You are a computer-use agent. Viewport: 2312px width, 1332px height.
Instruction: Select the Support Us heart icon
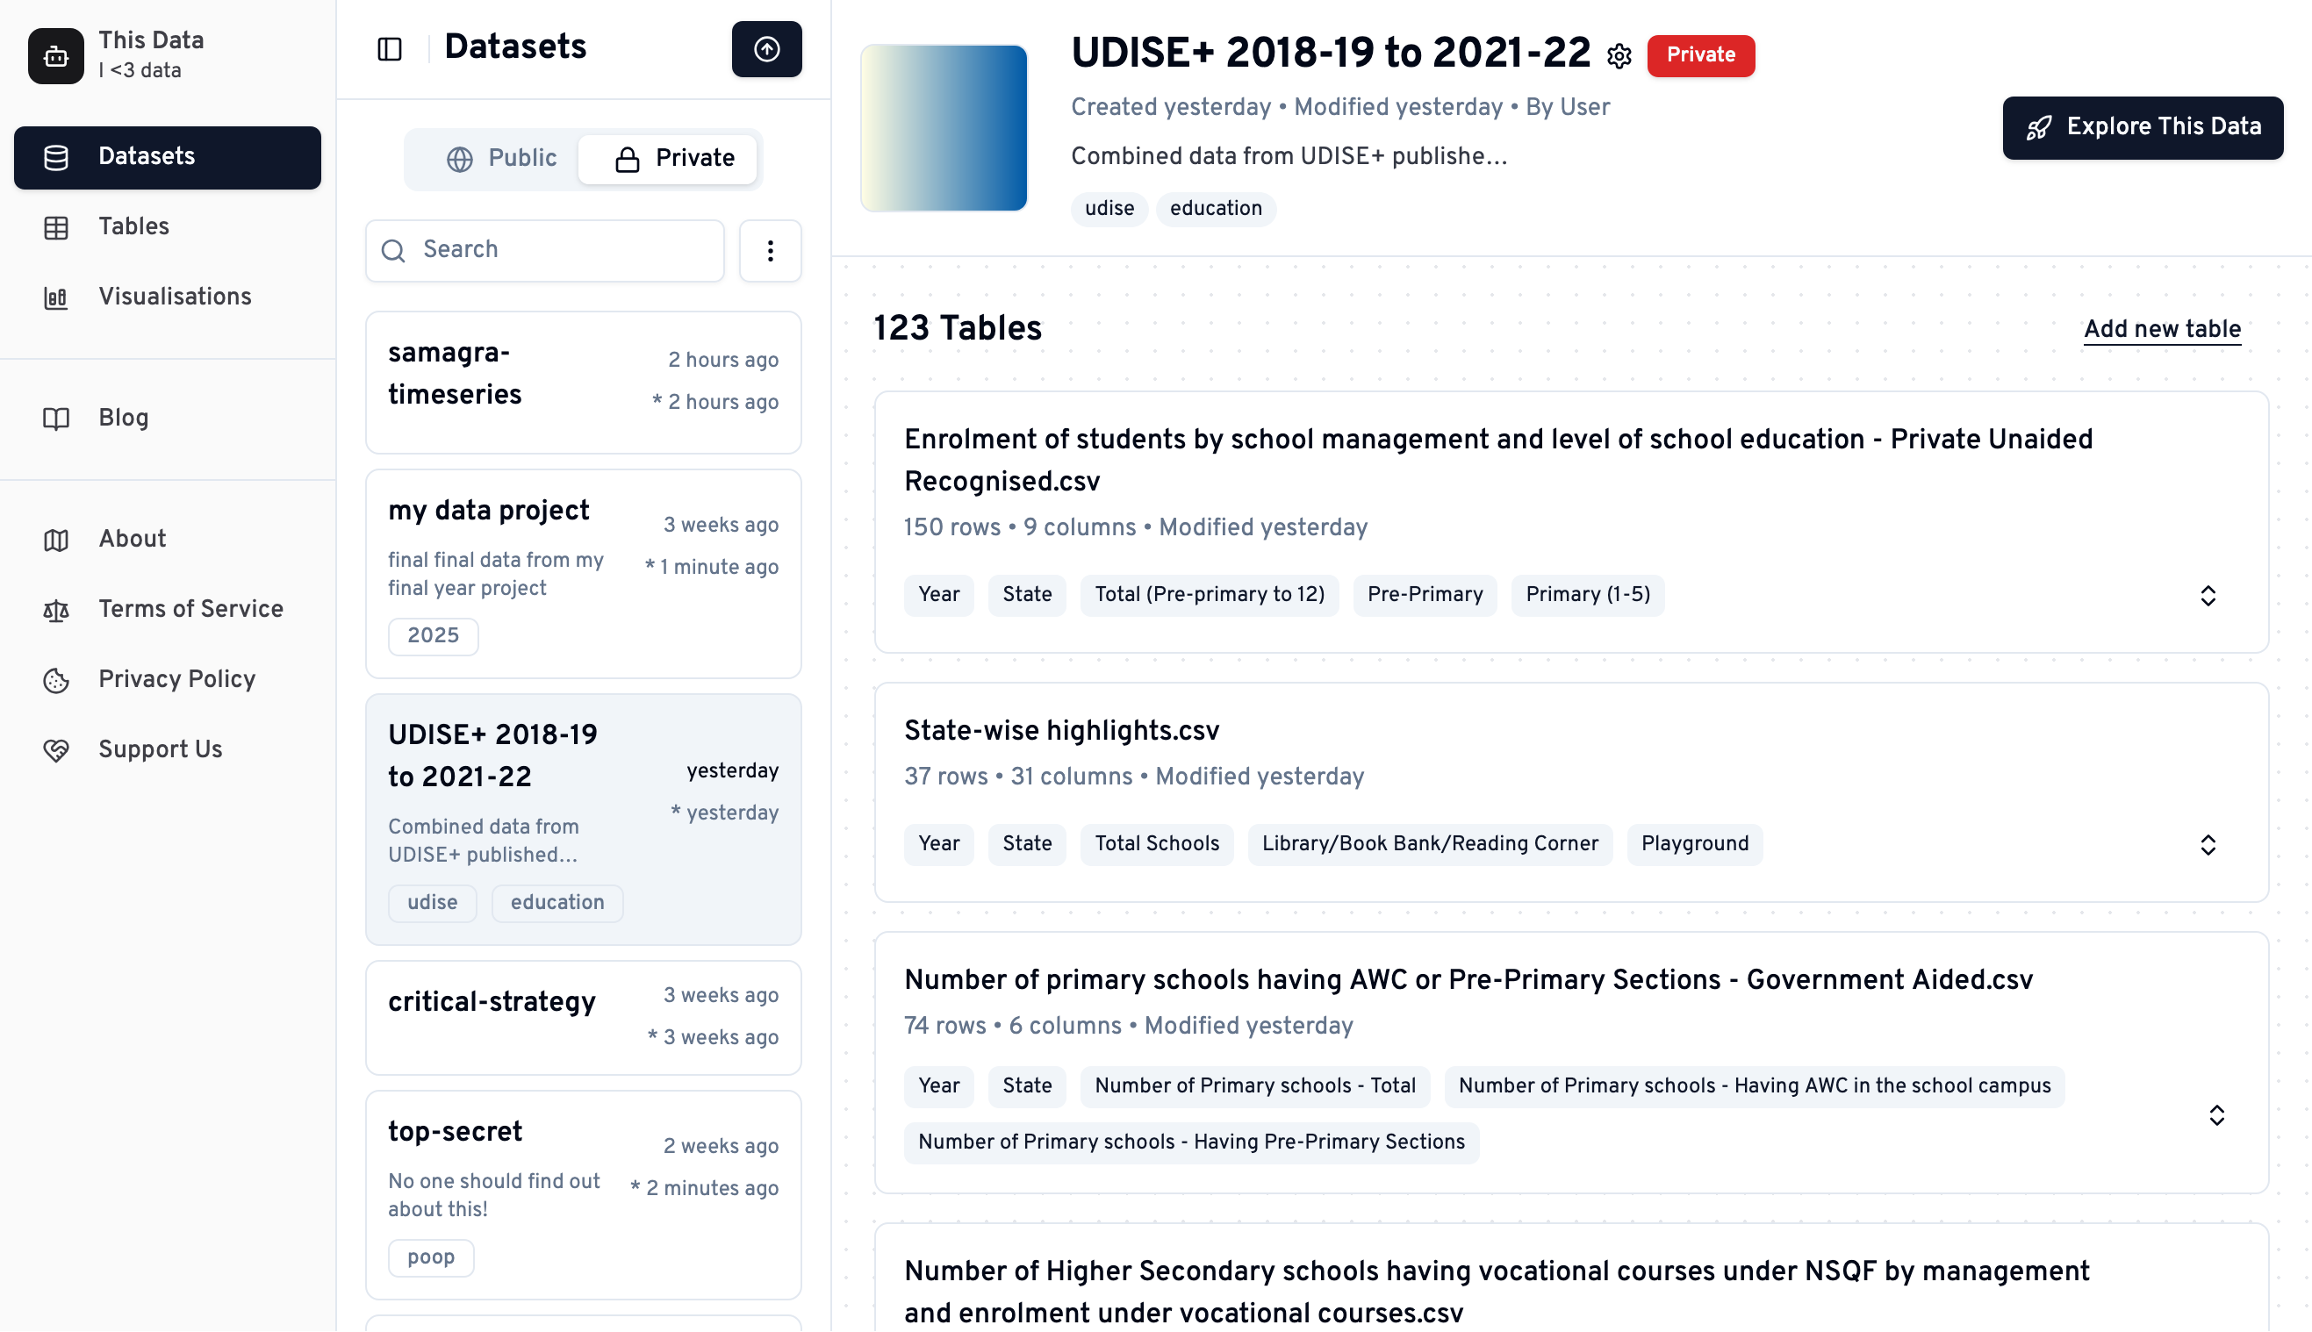[56, 749]
